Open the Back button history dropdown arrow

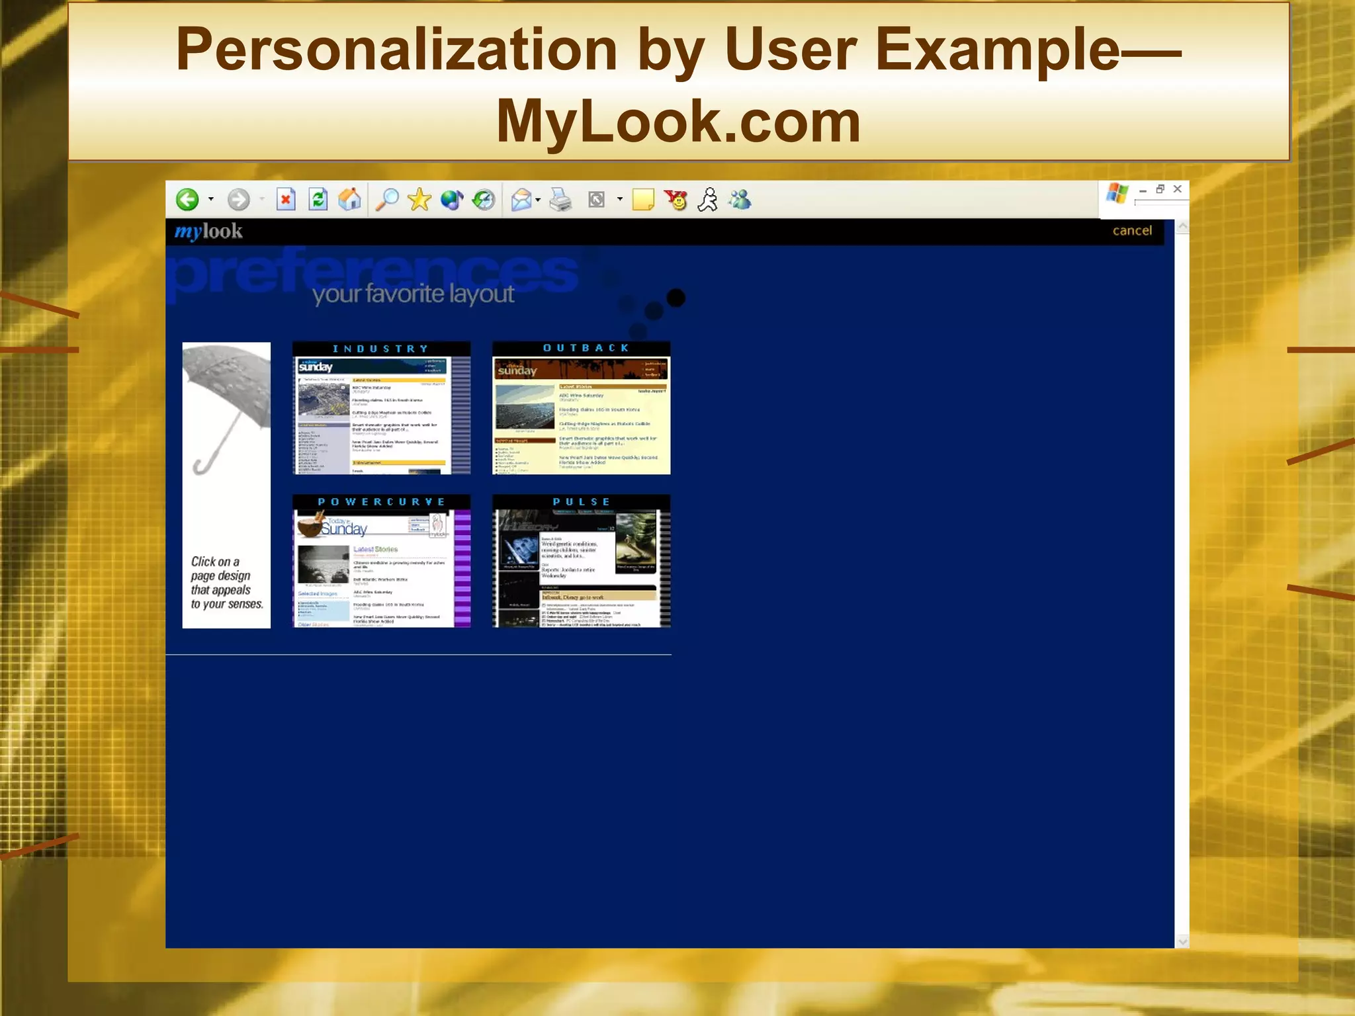pos(211,199)
